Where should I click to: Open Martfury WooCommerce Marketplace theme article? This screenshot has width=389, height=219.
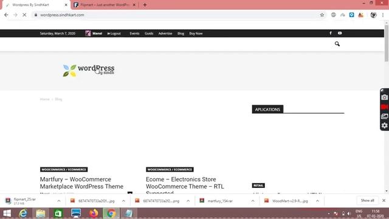(81, 182)
